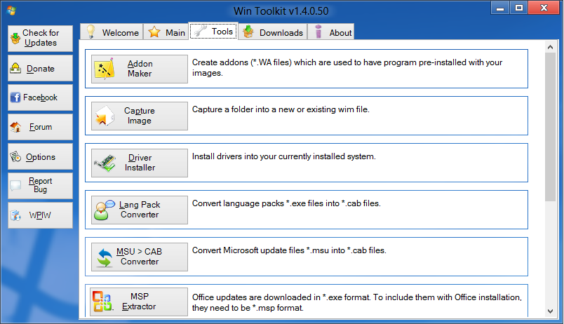Viewport: 564px width, 324px height.
Task: Click the download basket icon on Downloads tab
Action: tap(248, 32)
